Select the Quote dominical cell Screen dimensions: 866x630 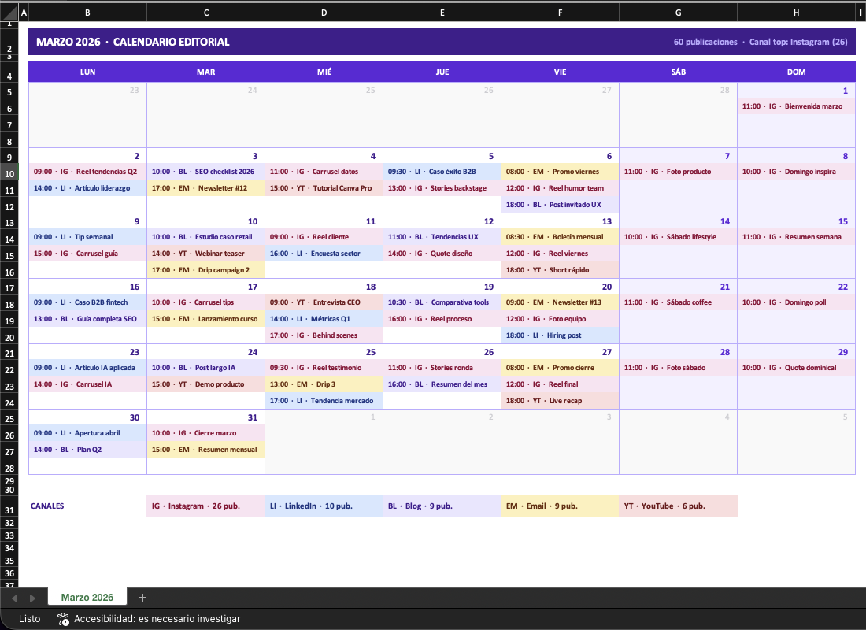coord(797,368)
